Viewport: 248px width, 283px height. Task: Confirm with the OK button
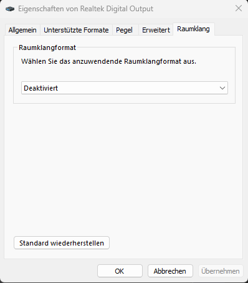click(x=120, y=271)
